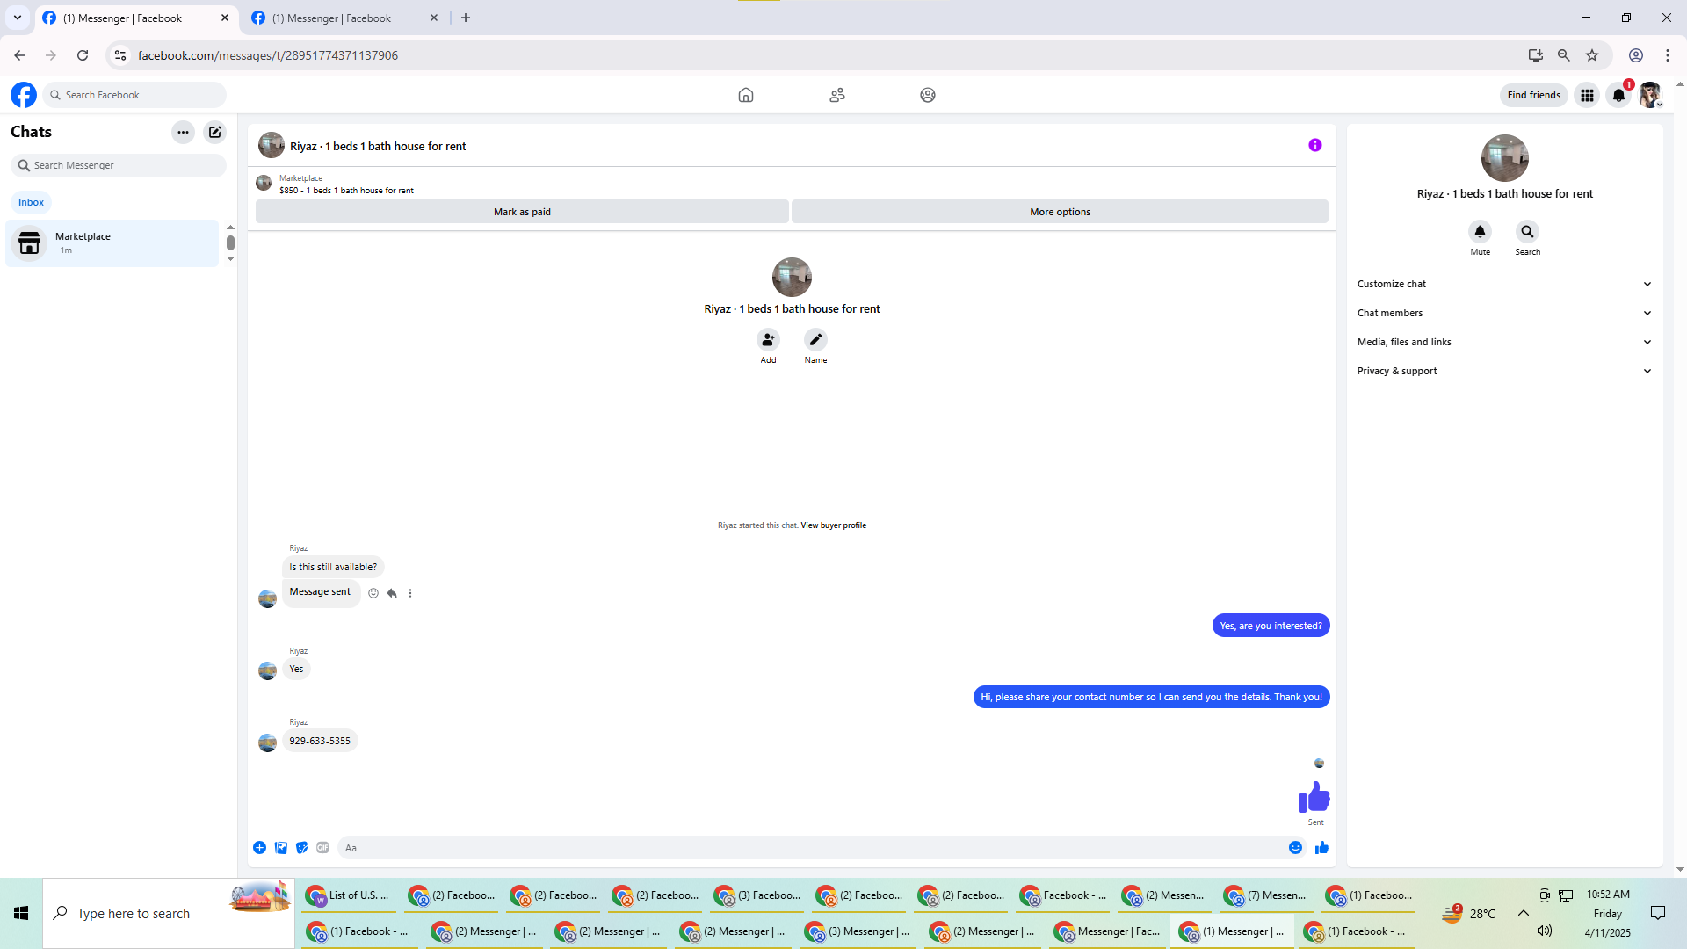Open more actions plus icon in composer

pyautogui.click(x=259, y=848)
